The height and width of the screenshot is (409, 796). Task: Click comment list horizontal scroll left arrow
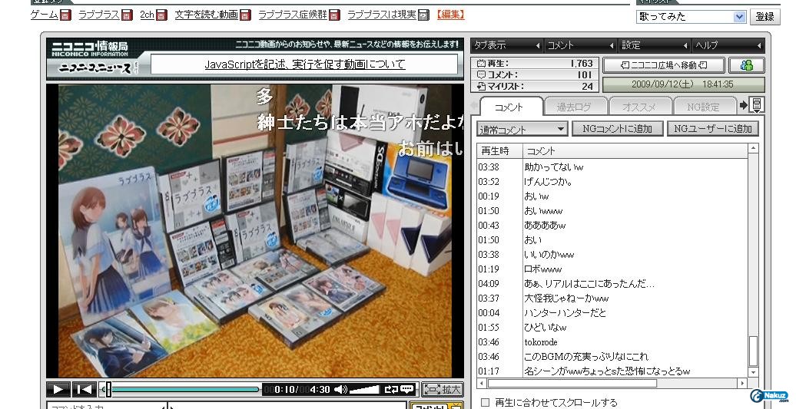(483, 383)
